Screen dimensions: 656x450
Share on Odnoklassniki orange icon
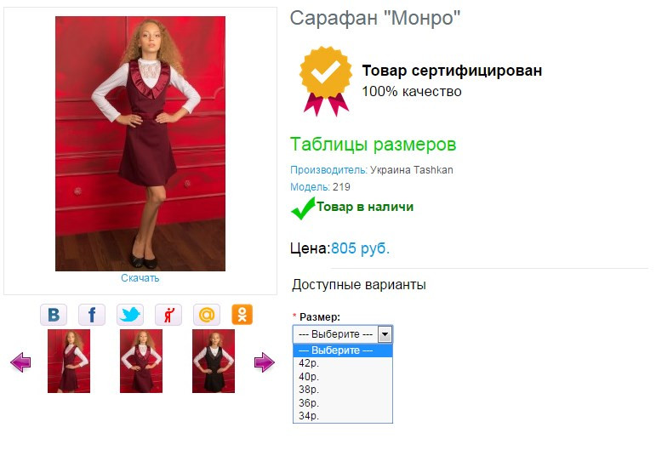[x=242, y=315]
